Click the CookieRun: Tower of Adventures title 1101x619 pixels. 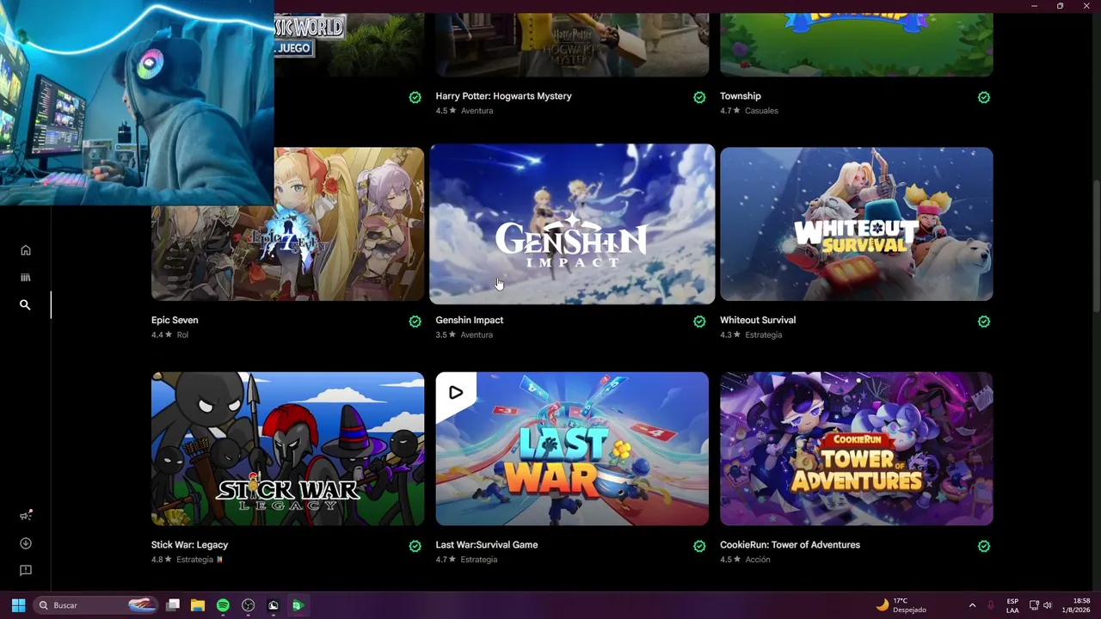point(790,544)
